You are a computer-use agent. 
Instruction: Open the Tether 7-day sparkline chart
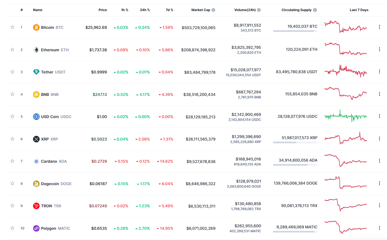click(x=346, y=71)
